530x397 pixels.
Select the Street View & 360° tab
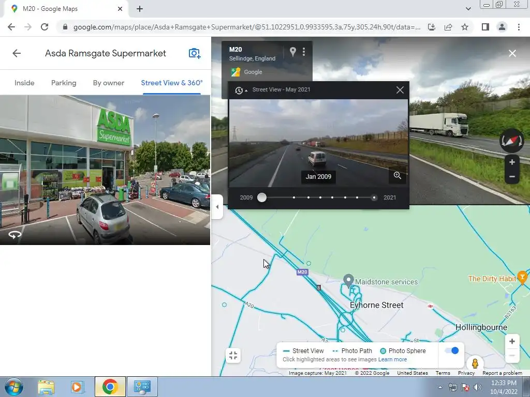(x=172, y=83)
